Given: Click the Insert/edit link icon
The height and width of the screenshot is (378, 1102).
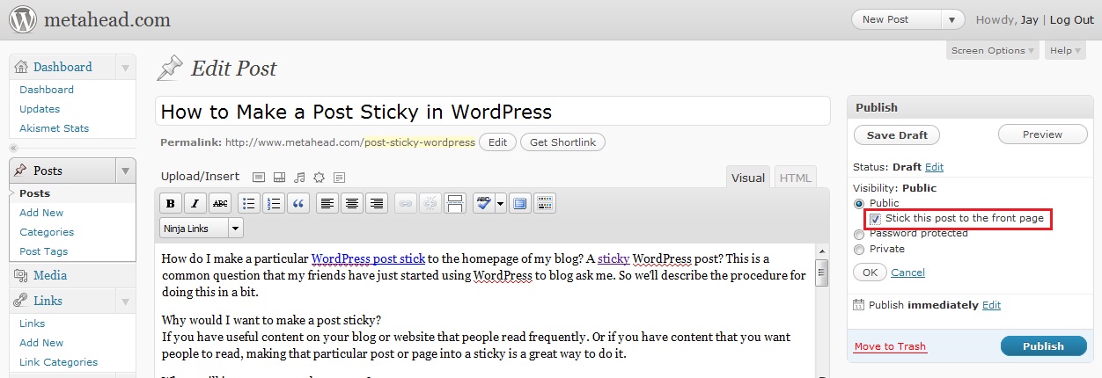Looking at the screenshot, I should (x=405, y=203).
